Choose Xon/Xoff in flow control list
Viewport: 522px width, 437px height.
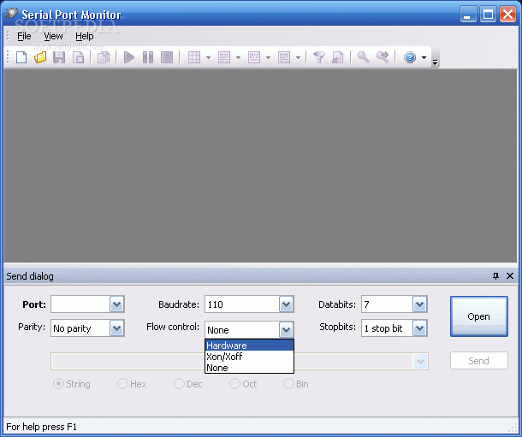249,357
